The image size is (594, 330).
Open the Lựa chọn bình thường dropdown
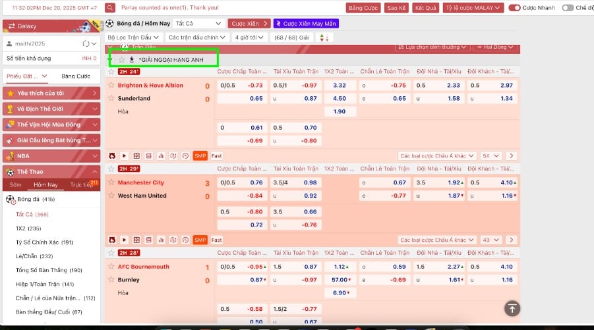pos(432,47)
